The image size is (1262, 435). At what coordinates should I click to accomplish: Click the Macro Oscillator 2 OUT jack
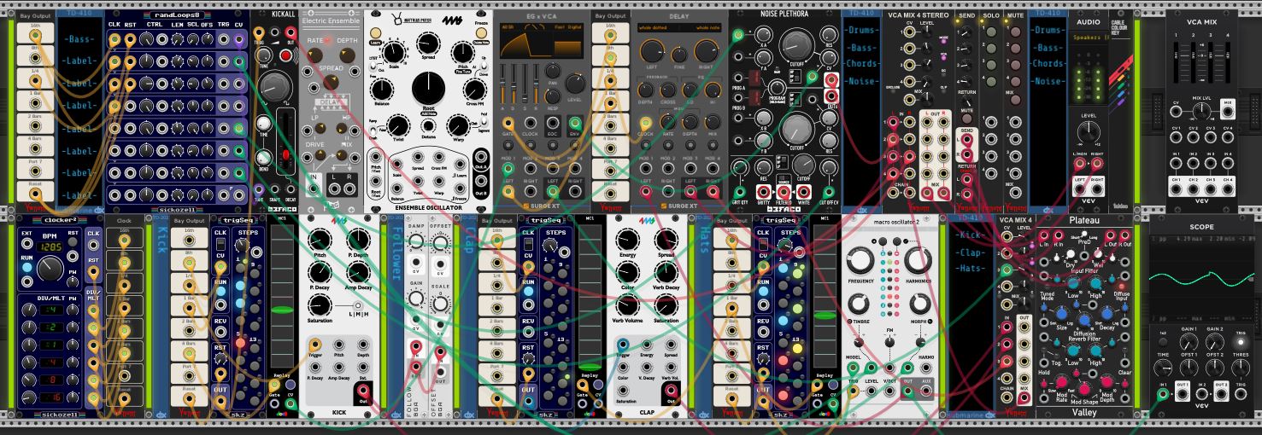(907, 391)
